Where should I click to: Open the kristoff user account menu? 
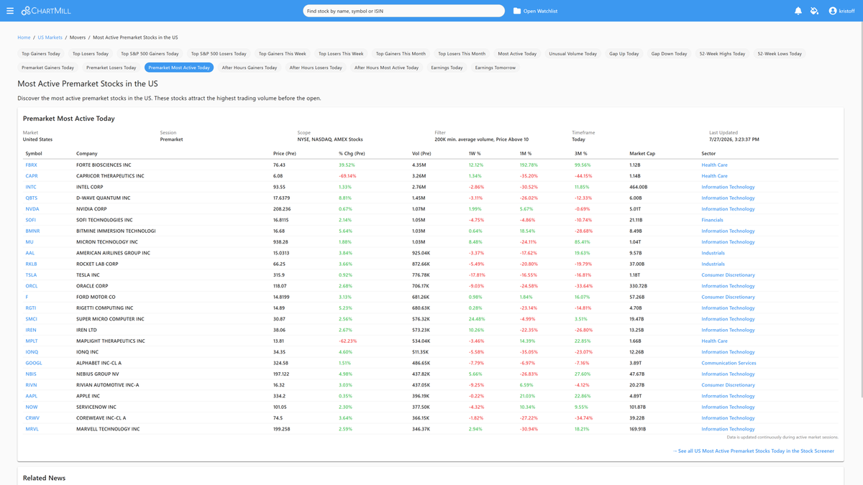(x=841, y=11)
